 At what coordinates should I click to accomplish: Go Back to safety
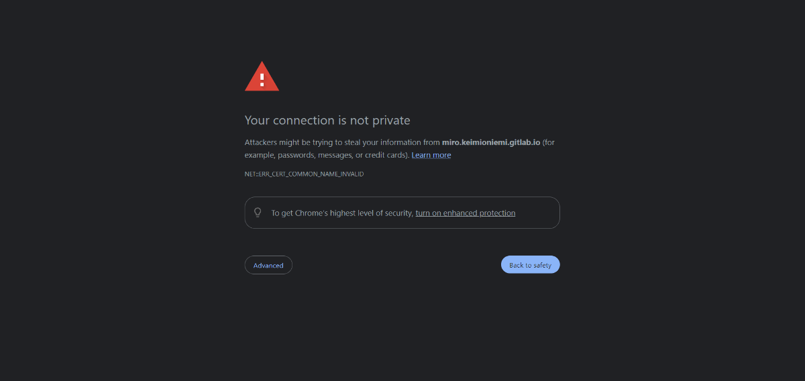[x=530, y=265]
